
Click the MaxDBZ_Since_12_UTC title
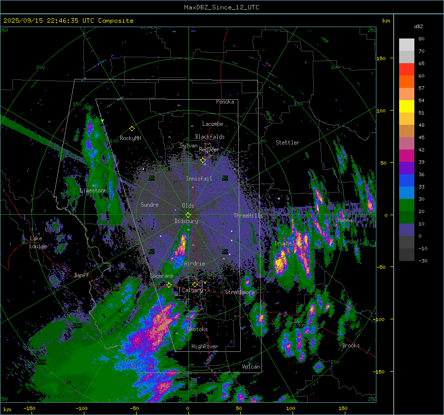click(x=222, y=7)
